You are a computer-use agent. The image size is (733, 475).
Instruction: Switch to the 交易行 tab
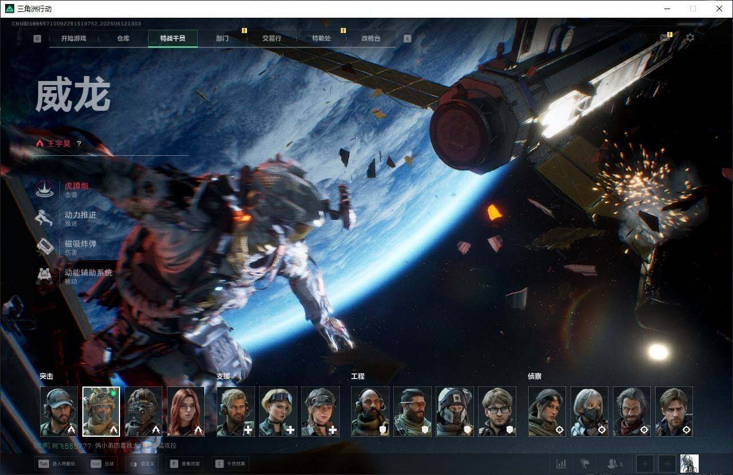(272, 38)
